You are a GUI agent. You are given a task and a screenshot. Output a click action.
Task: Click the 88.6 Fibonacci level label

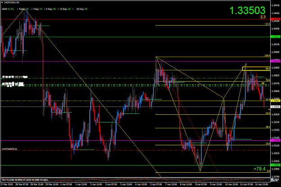pos(268,69)
